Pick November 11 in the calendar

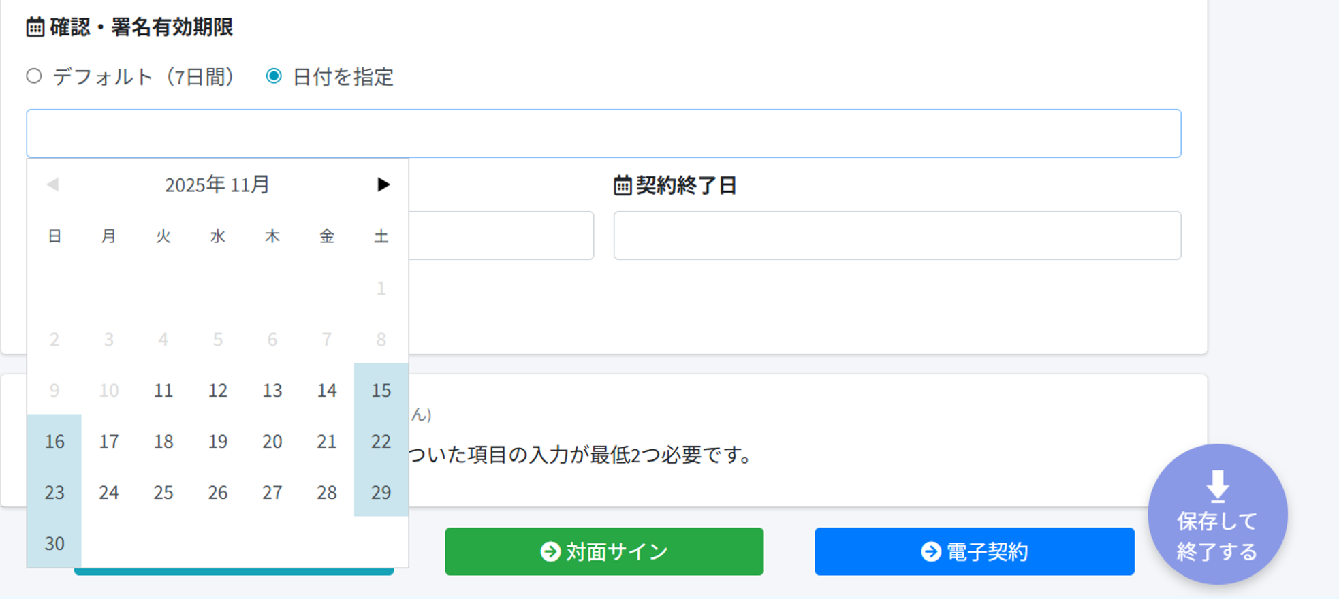[x=163, y=390]
